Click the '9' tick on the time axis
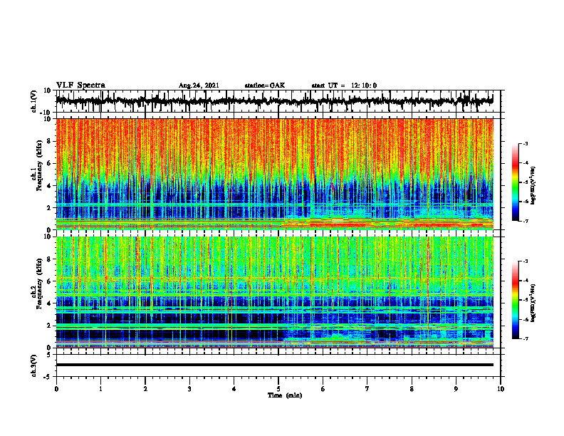The height and width of the screenshot is (436, 564). (456, 389)
